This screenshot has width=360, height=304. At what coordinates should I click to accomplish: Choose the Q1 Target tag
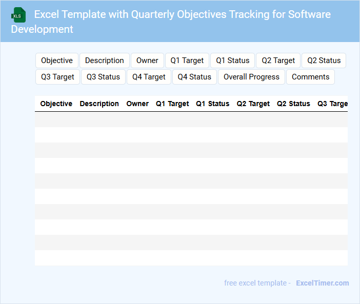tap(187, 60)
